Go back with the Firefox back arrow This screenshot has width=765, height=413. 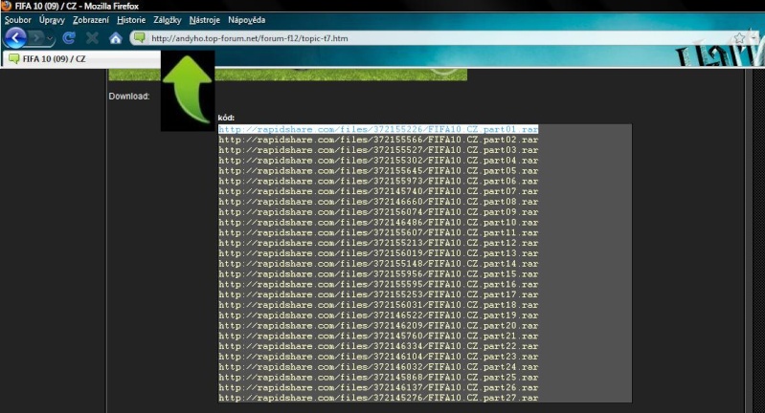(15, 37)
